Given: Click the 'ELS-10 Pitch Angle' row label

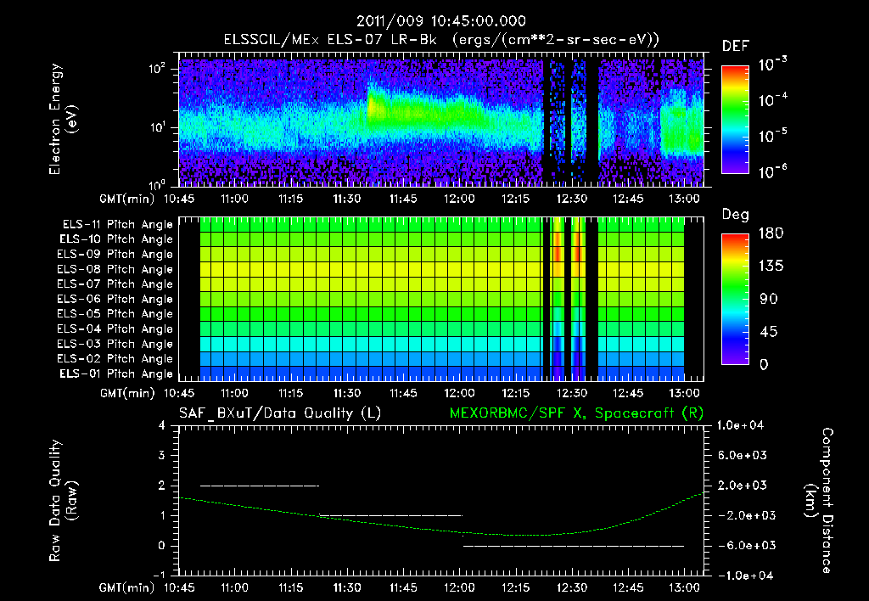Looking at the screenshot, I should (x=116, y=239).
